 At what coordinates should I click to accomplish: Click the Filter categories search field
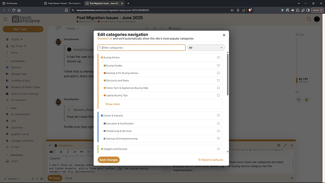[x=142, y=48]
